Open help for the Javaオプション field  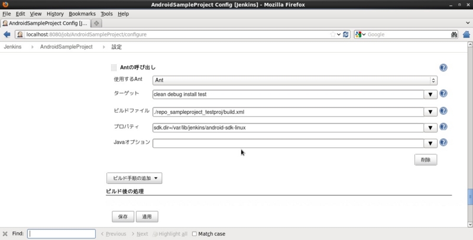point(443,142)
